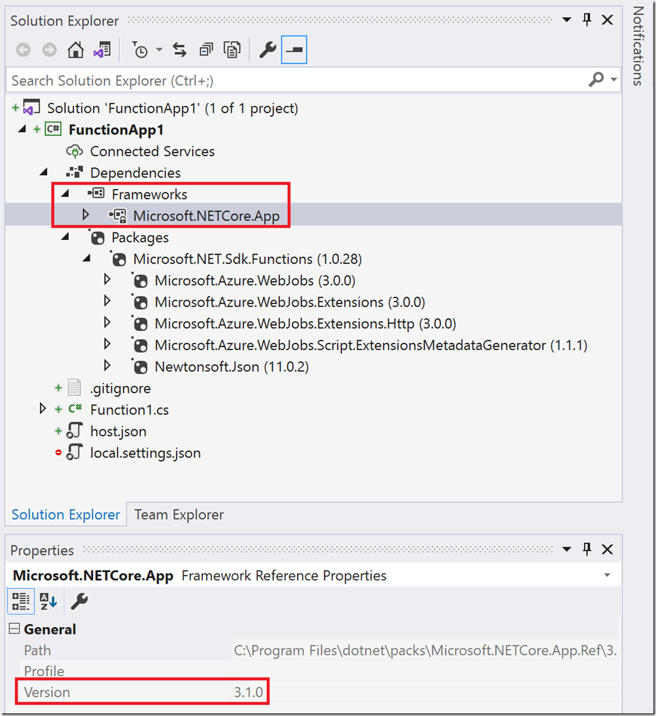Select the .gitignore file
Viewport: 656px width, 716px height.
coord(120,389)
